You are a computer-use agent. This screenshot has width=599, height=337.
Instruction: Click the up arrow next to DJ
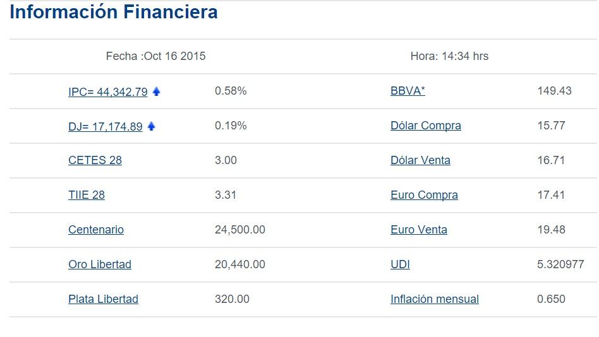[152, 126]
